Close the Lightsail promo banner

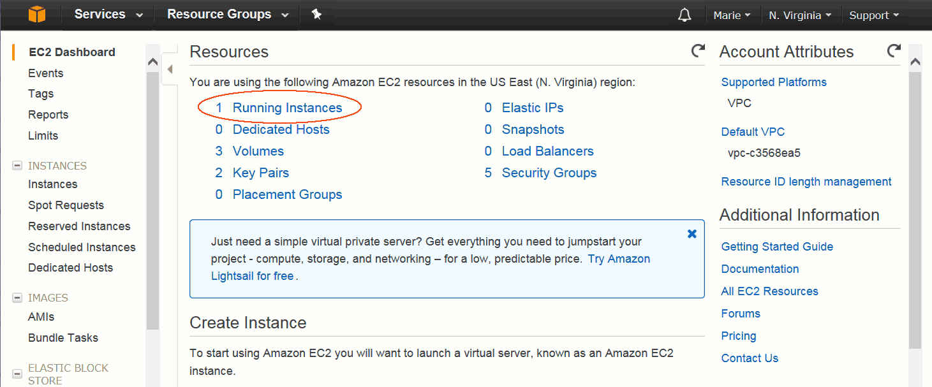click(x=692, y=234)
